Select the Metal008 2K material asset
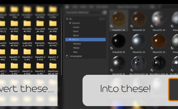The height and width of the screenshot is (109, 178). (139, 21)
